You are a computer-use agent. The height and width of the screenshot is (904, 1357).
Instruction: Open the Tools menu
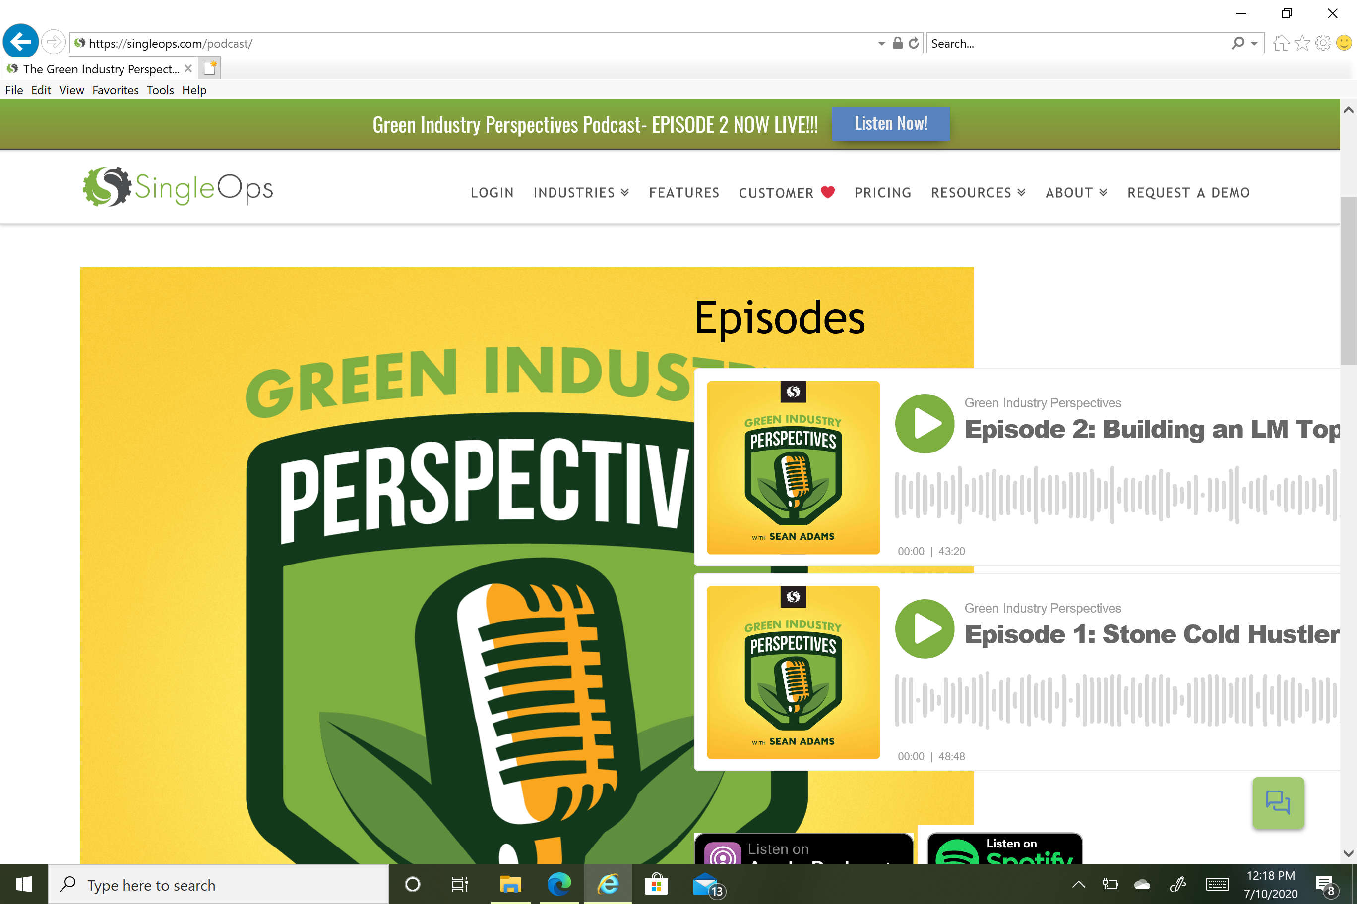click(160, 90)
